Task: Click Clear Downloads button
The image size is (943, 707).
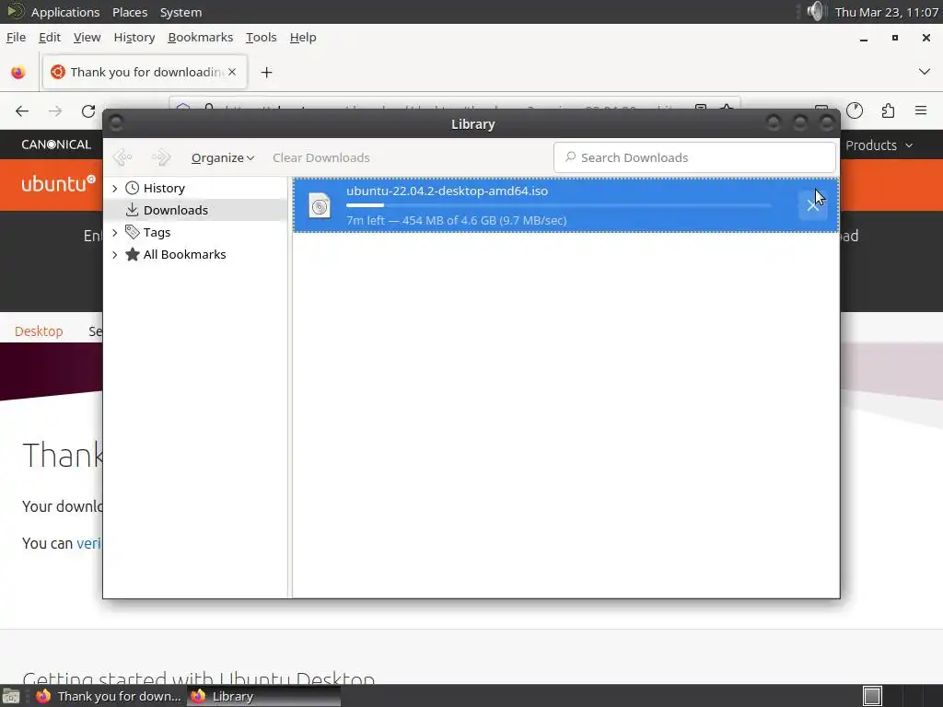Action: click(321, 157)
